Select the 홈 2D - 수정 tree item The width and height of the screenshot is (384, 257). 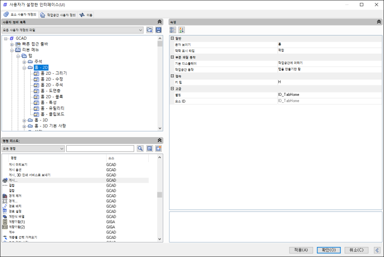coord(52,79)
